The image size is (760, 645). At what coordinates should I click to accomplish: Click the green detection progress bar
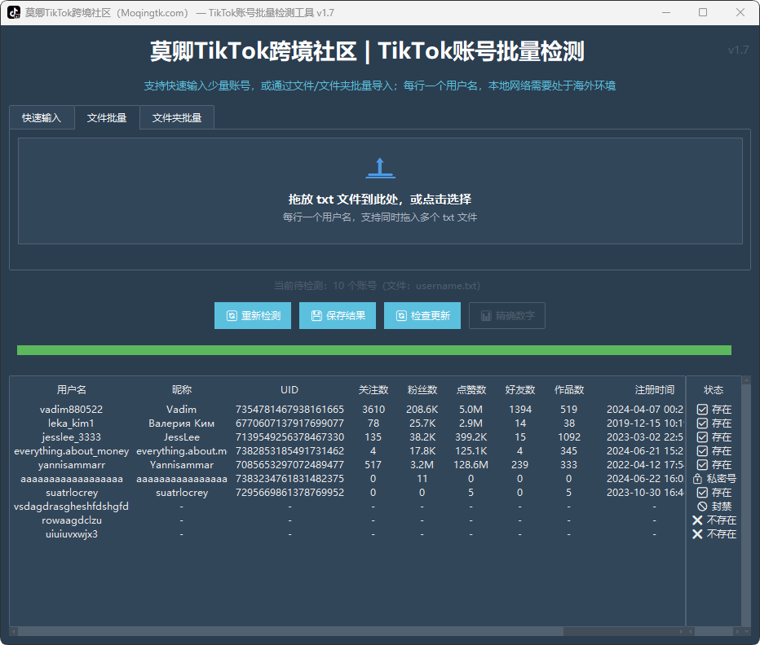pyautogui.click(x=374, y=350)
